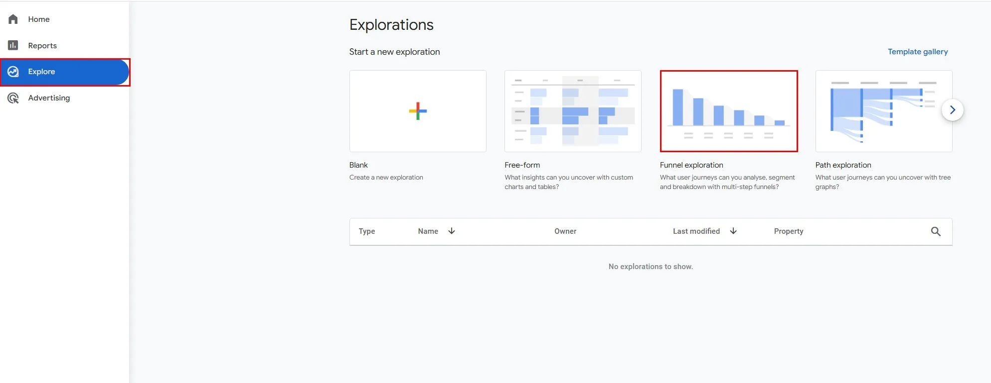Click the Home house icon
The height and width of the screenshot is (383, 991).
(13, 19)
